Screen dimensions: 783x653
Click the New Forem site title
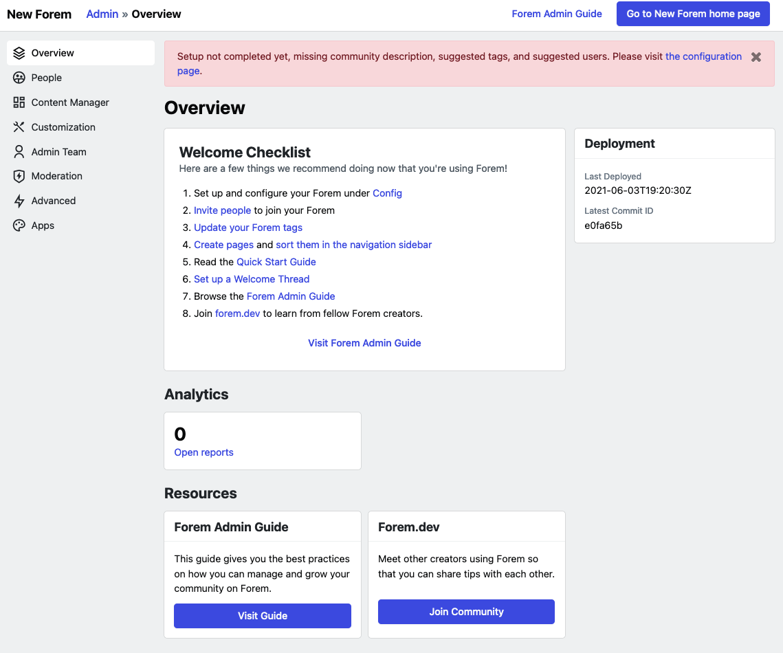(x=39, y=14)
